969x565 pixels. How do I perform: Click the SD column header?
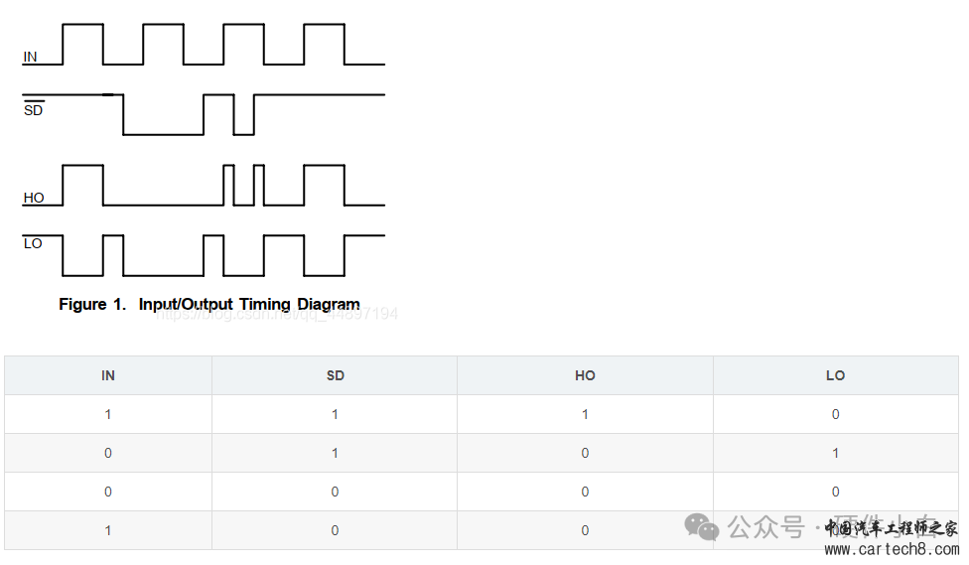335,376
